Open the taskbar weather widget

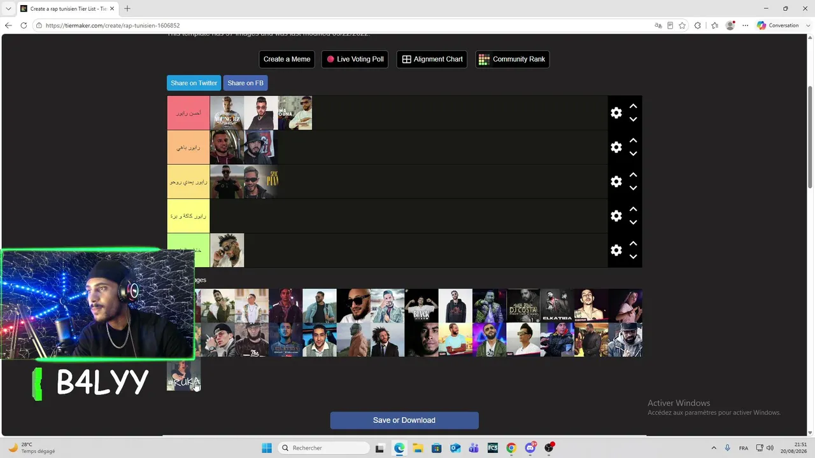point(32,448)
